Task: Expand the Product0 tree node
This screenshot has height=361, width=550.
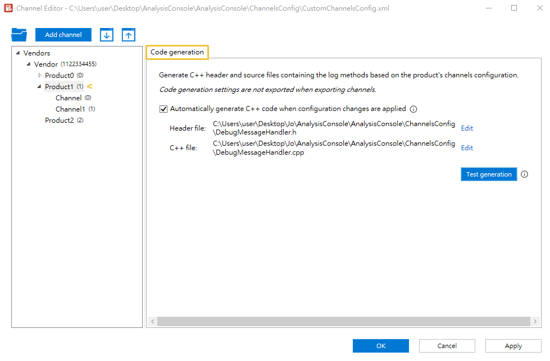Action: [39, 76]
